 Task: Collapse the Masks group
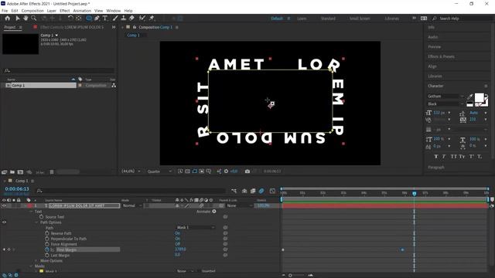coord(31,266)
